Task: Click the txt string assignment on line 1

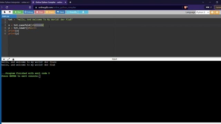Action: (40, 20)
